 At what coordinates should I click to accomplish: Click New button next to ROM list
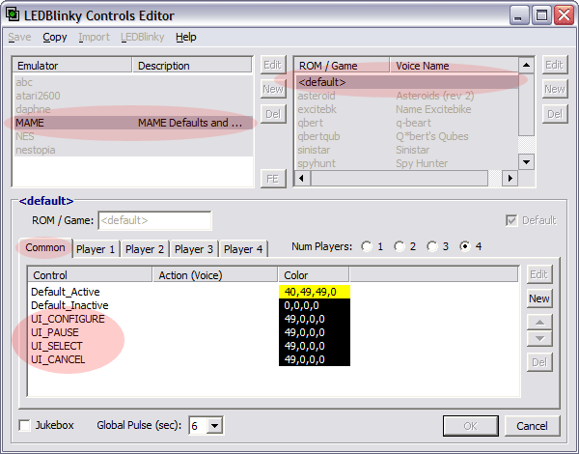(555, 89)
